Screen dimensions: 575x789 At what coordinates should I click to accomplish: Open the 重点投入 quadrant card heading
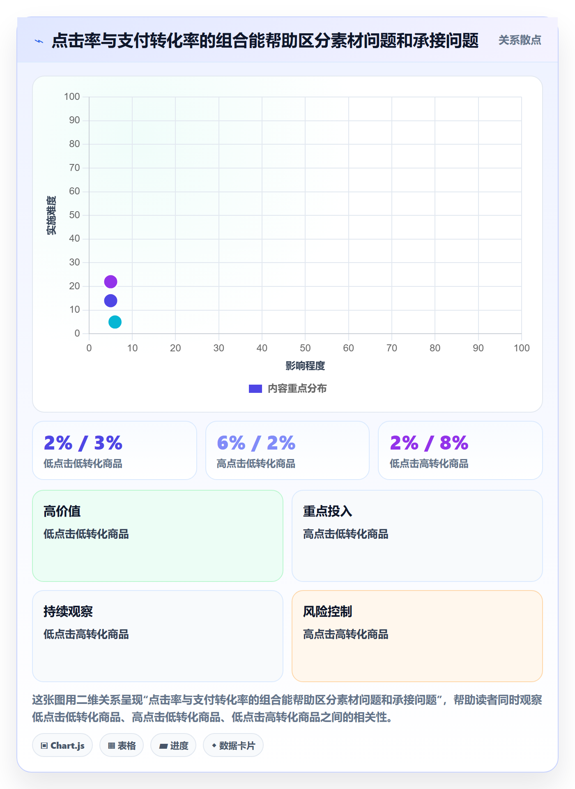click(x=327, y=511)
